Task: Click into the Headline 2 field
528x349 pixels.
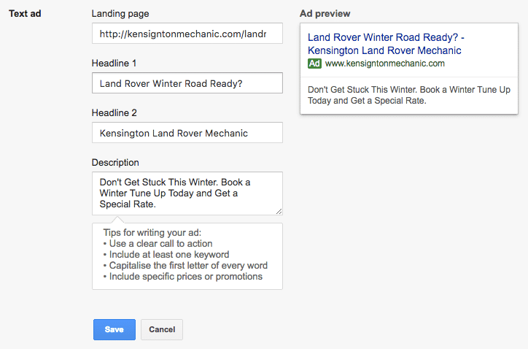Action: (187, 133)
